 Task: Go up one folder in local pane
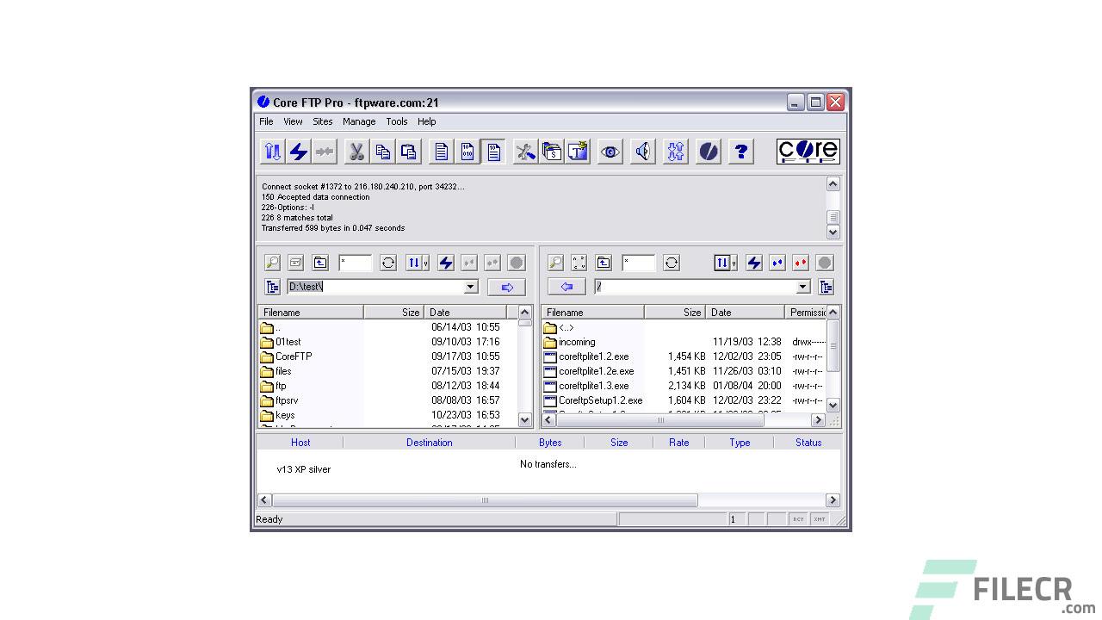(320, 263)
